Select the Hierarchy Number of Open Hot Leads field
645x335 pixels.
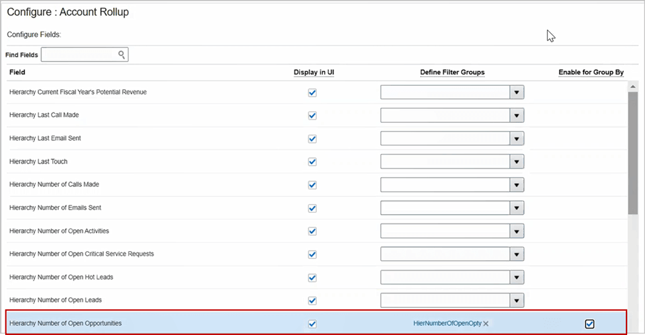click(x=62, y=277)
